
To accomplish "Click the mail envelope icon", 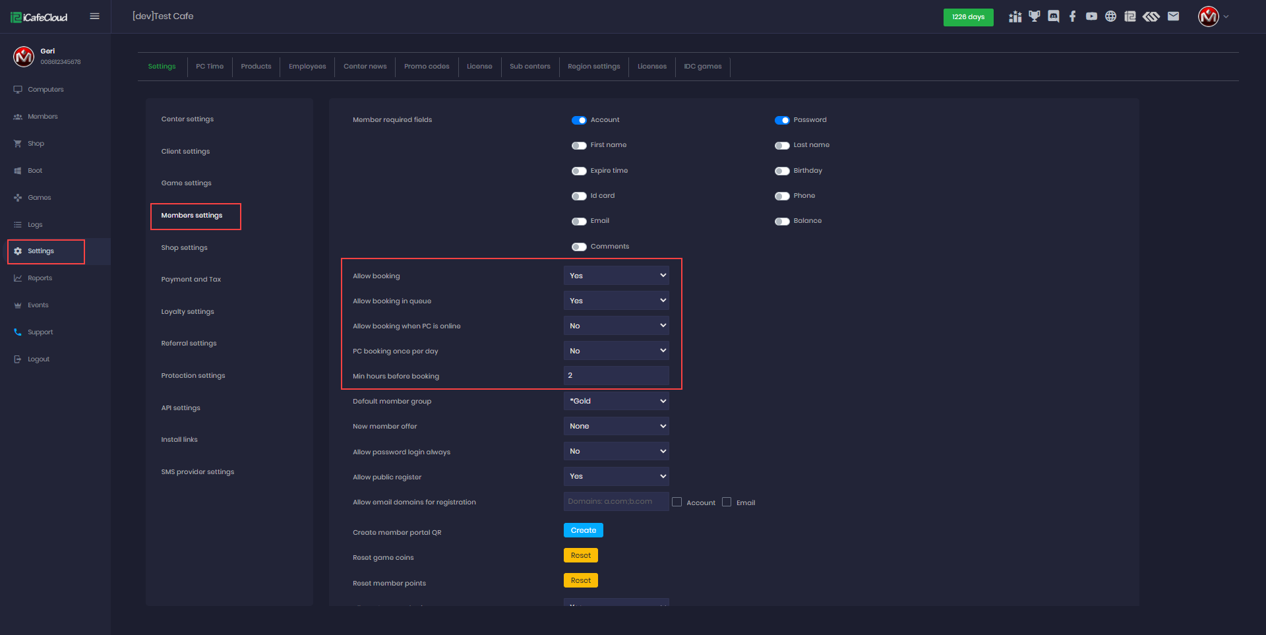I will (x=1173, y=16).
